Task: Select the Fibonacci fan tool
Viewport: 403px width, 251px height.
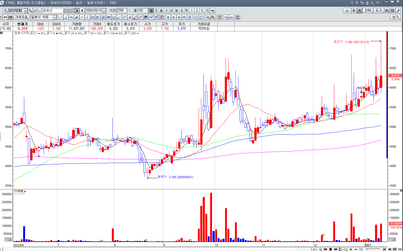Action: pos(77,17)
